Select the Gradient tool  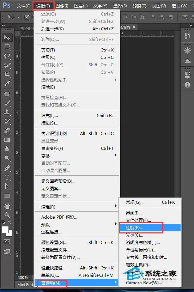point(7,140)
